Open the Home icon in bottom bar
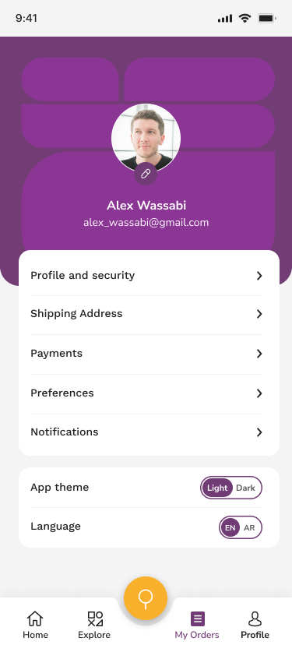The image size is (292, 652). [x=35, y=619]
